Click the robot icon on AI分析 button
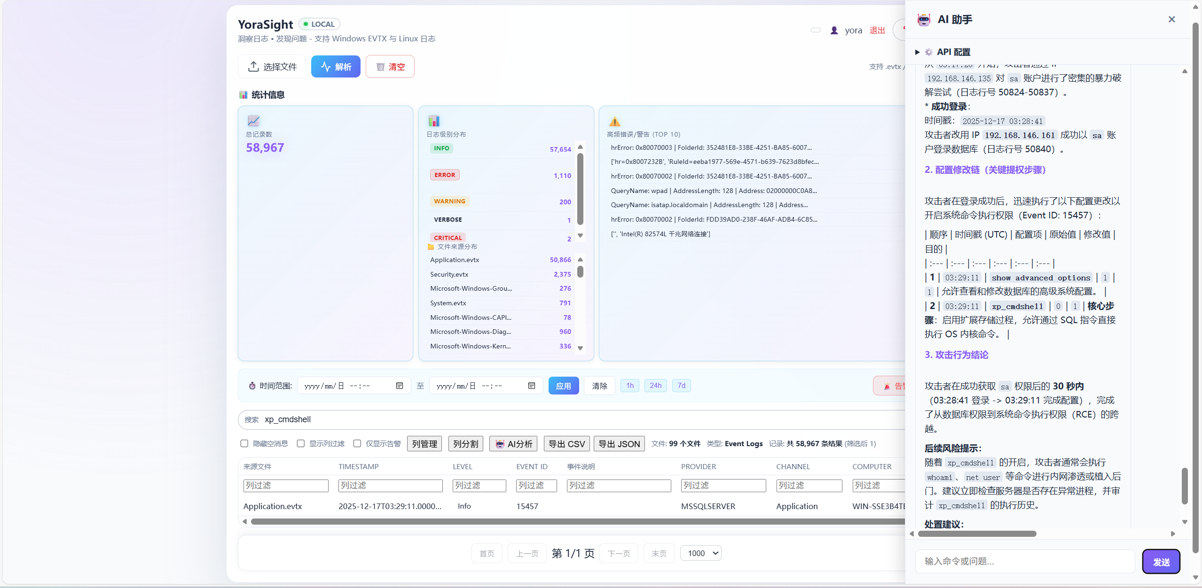Image resolution: width=1202 pixels, height=588 pixels. point(500,444)
